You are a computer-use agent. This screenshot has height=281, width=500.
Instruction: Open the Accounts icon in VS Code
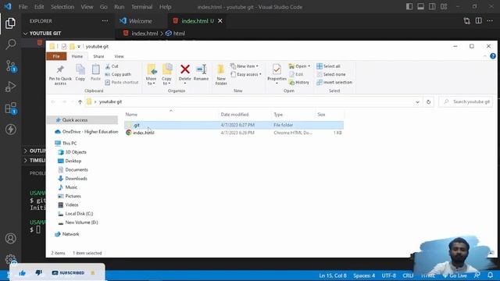click(10, 238)
